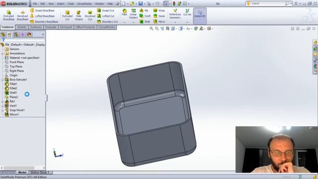Switch to the Sketch tab

22,27
